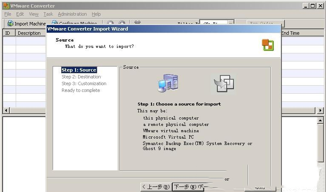The width and height of the screenshot is (326, 192).
Task: Minimize the VMware Converter window
Action: (306, 6)
